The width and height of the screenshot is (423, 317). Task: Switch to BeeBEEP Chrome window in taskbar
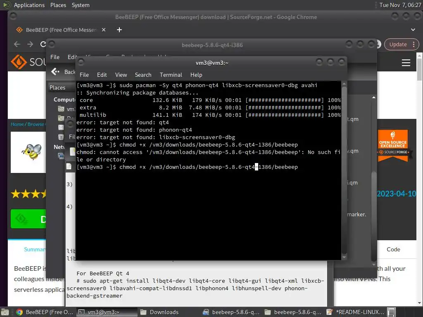45,312
